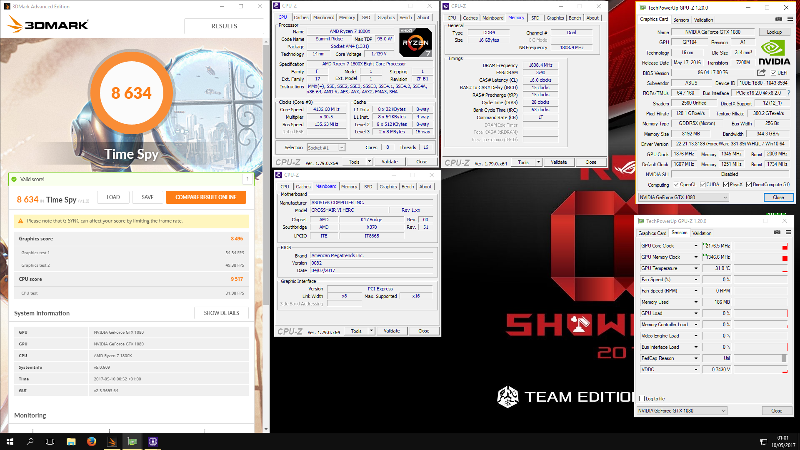The height and width of the screenshot is (450, 800).
Task: Click the camera icon in GPU-Z Sensors window
Action: 777,232
